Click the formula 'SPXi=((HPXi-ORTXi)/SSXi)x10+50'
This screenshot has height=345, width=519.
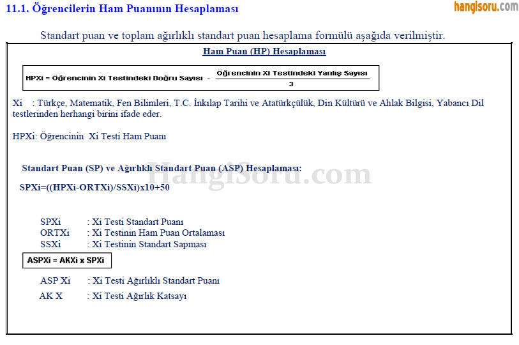94,188
